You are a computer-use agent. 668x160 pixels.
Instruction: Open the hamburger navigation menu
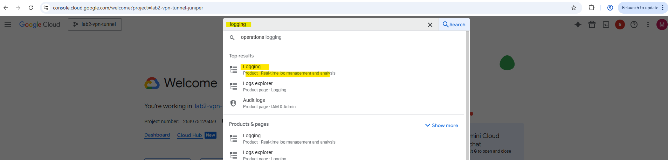(8, 25)
